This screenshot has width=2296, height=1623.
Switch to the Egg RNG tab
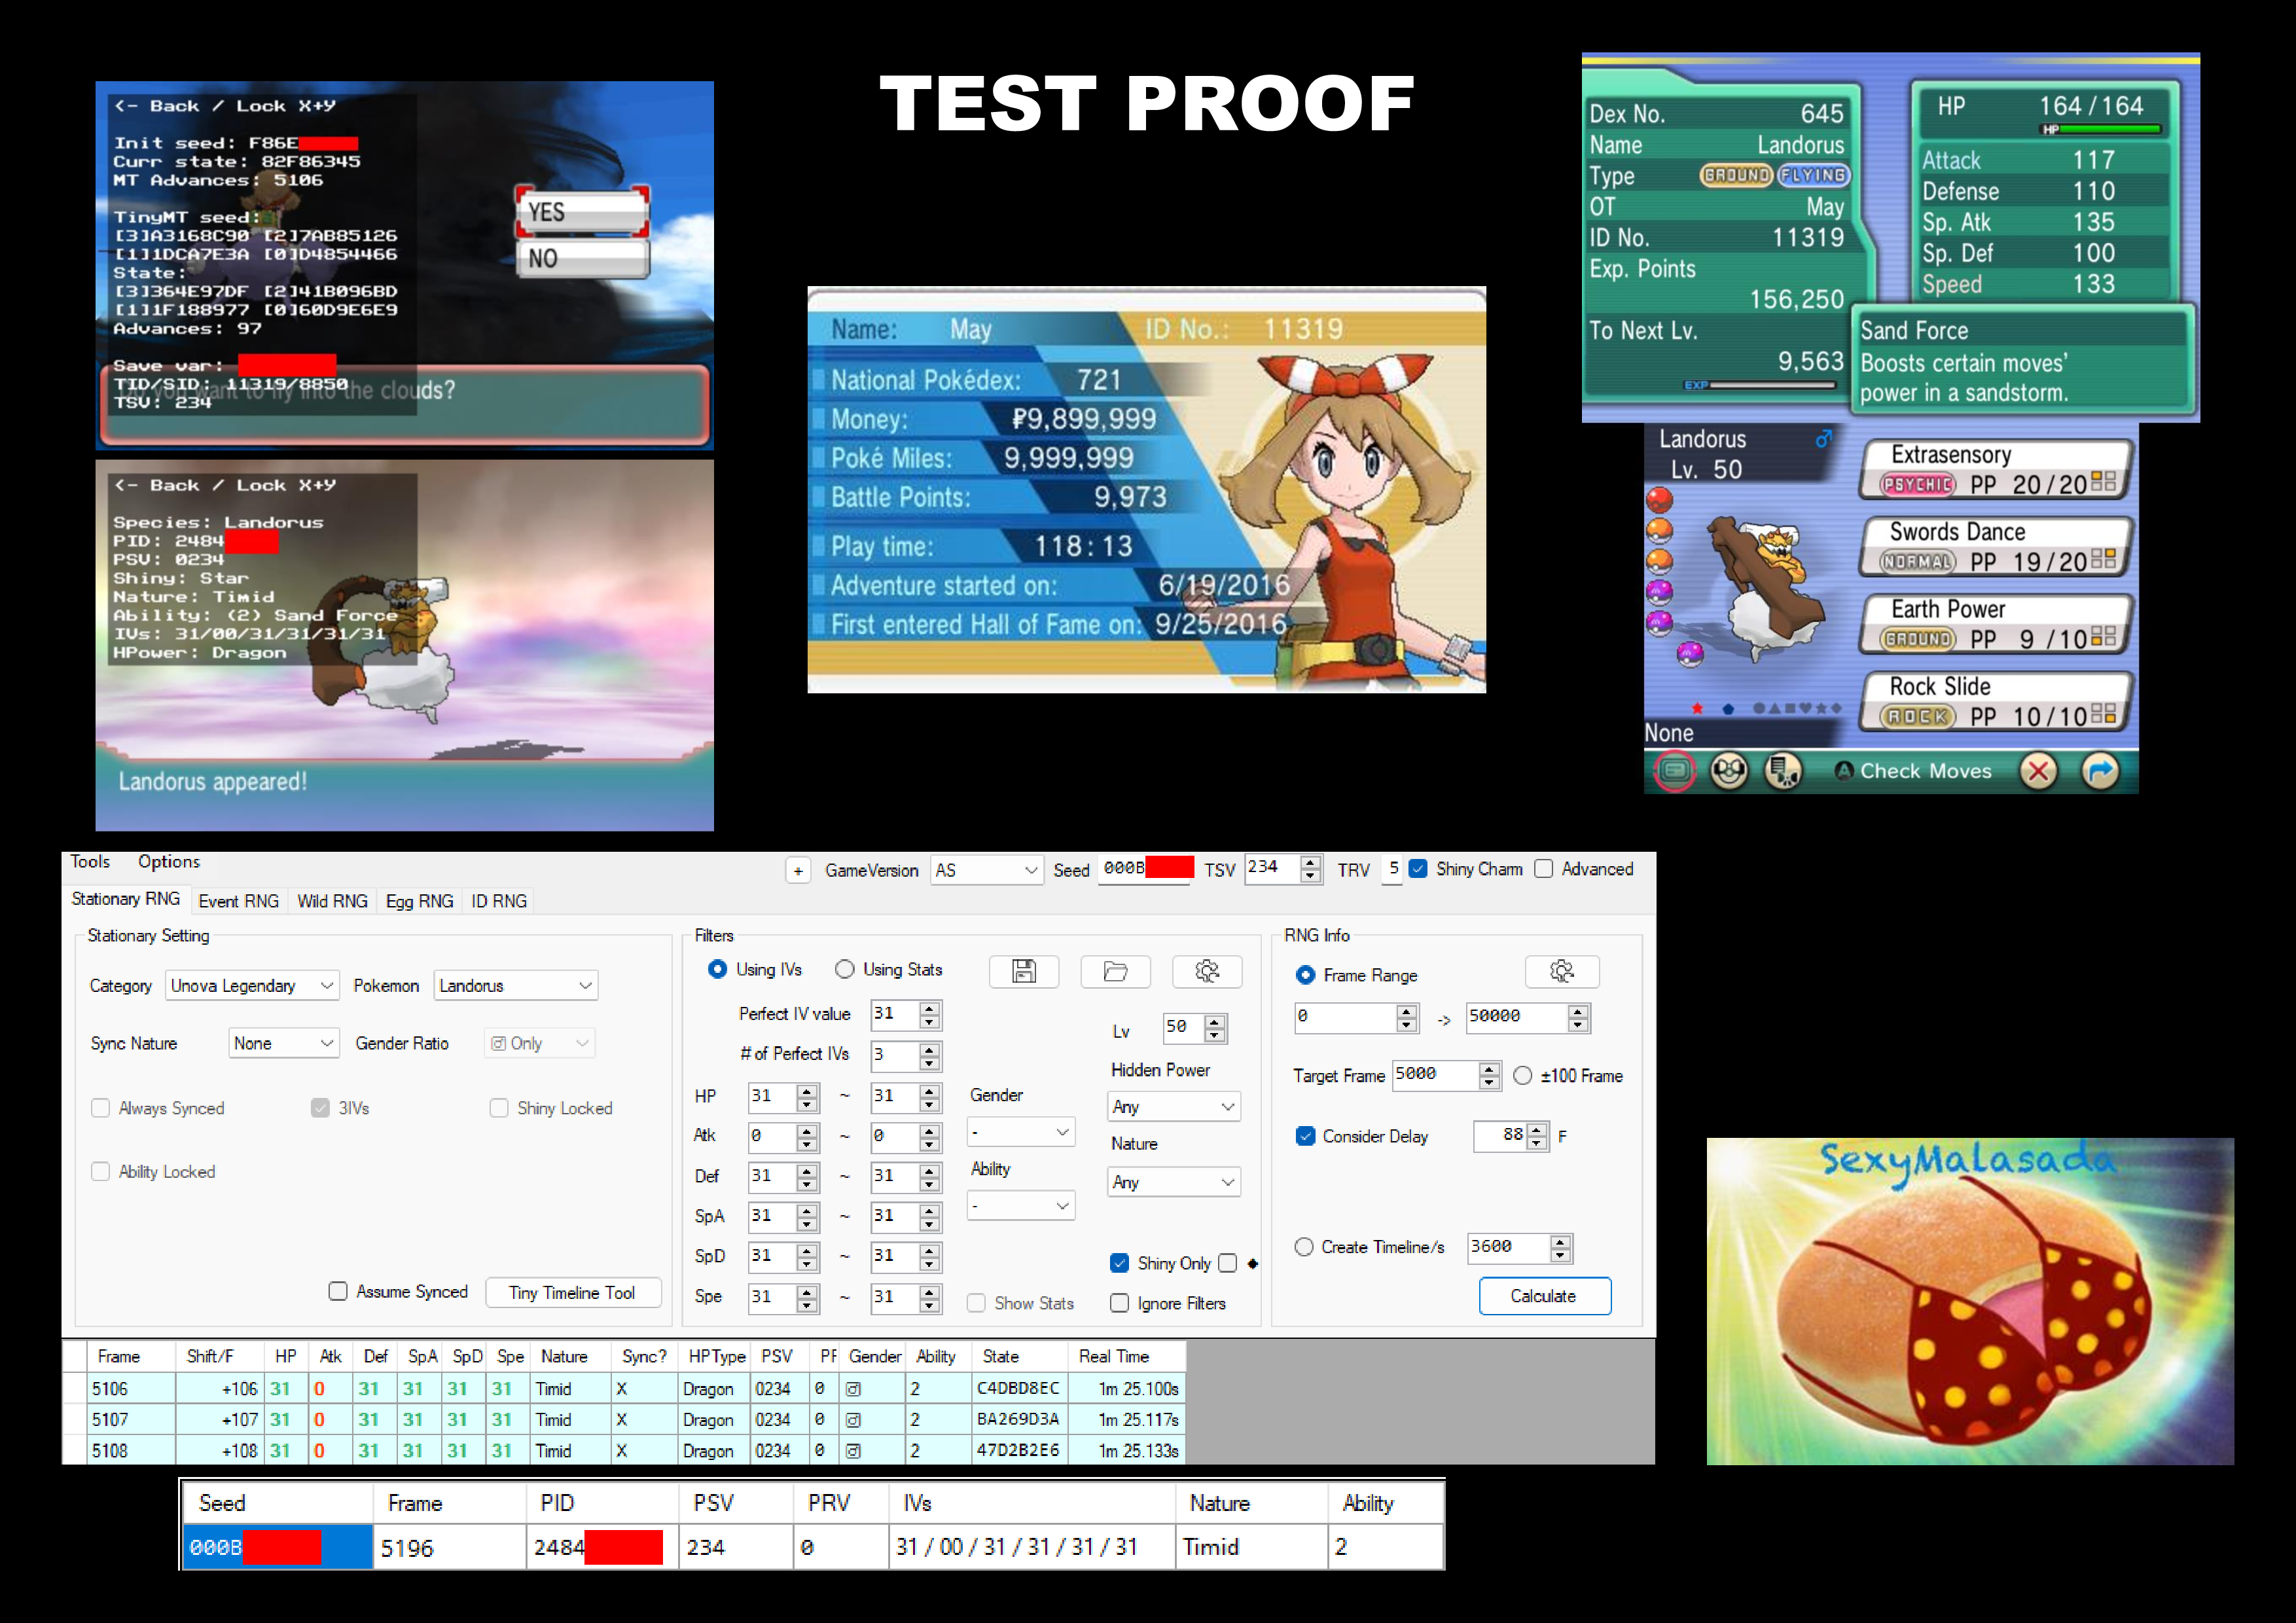click(x=419, y=901)
